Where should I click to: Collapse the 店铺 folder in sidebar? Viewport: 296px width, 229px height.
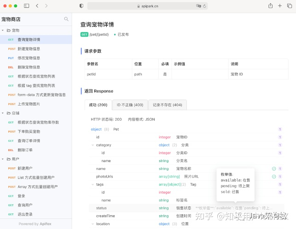[3, 113]
